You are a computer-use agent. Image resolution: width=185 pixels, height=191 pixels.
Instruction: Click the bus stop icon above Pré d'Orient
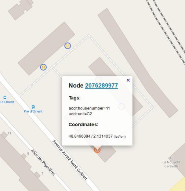coord(33,107)
